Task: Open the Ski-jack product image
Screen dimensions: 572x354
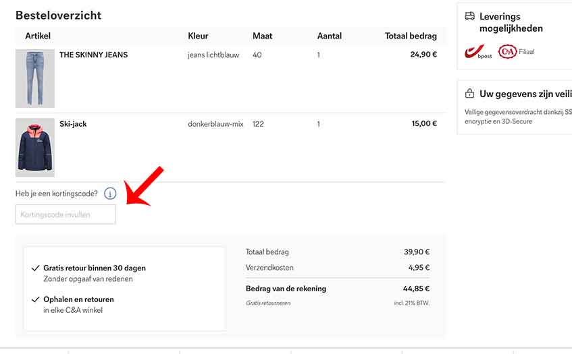Action: pos(34,148)
